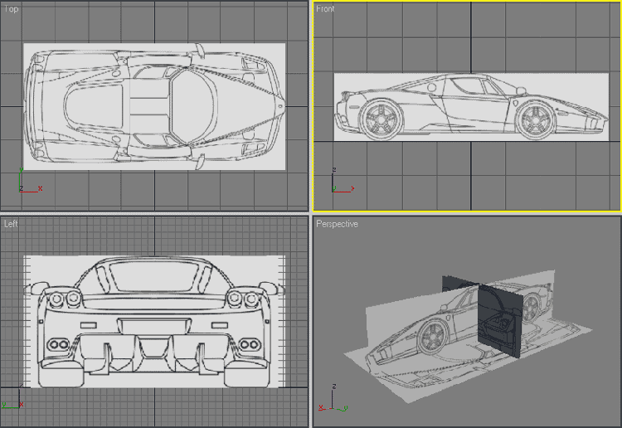Click the Left viewport label
Viewport: 622px width, 428px height.
coord(11,224)
